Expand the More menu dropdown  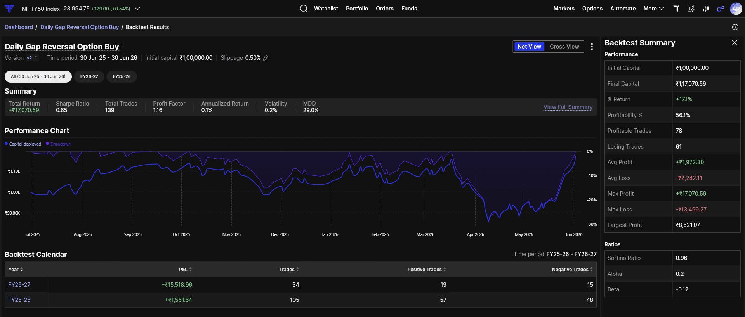653,9
